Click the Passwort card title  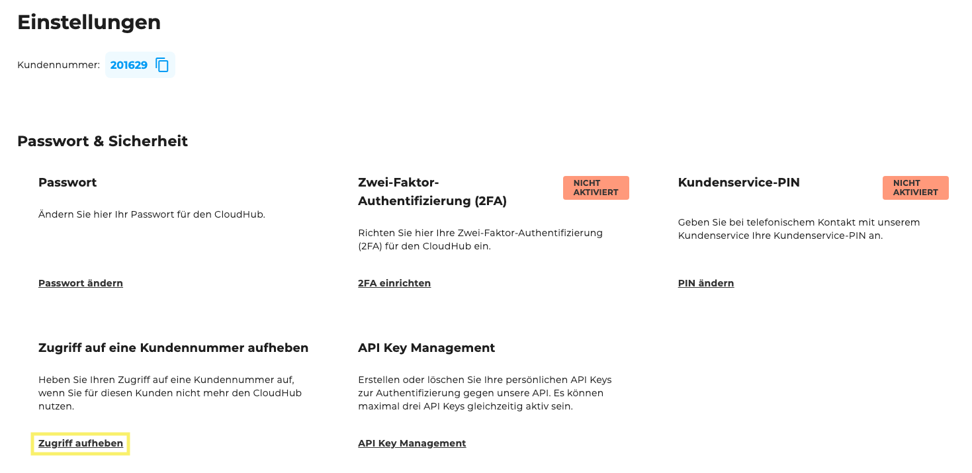click(67, 182)
